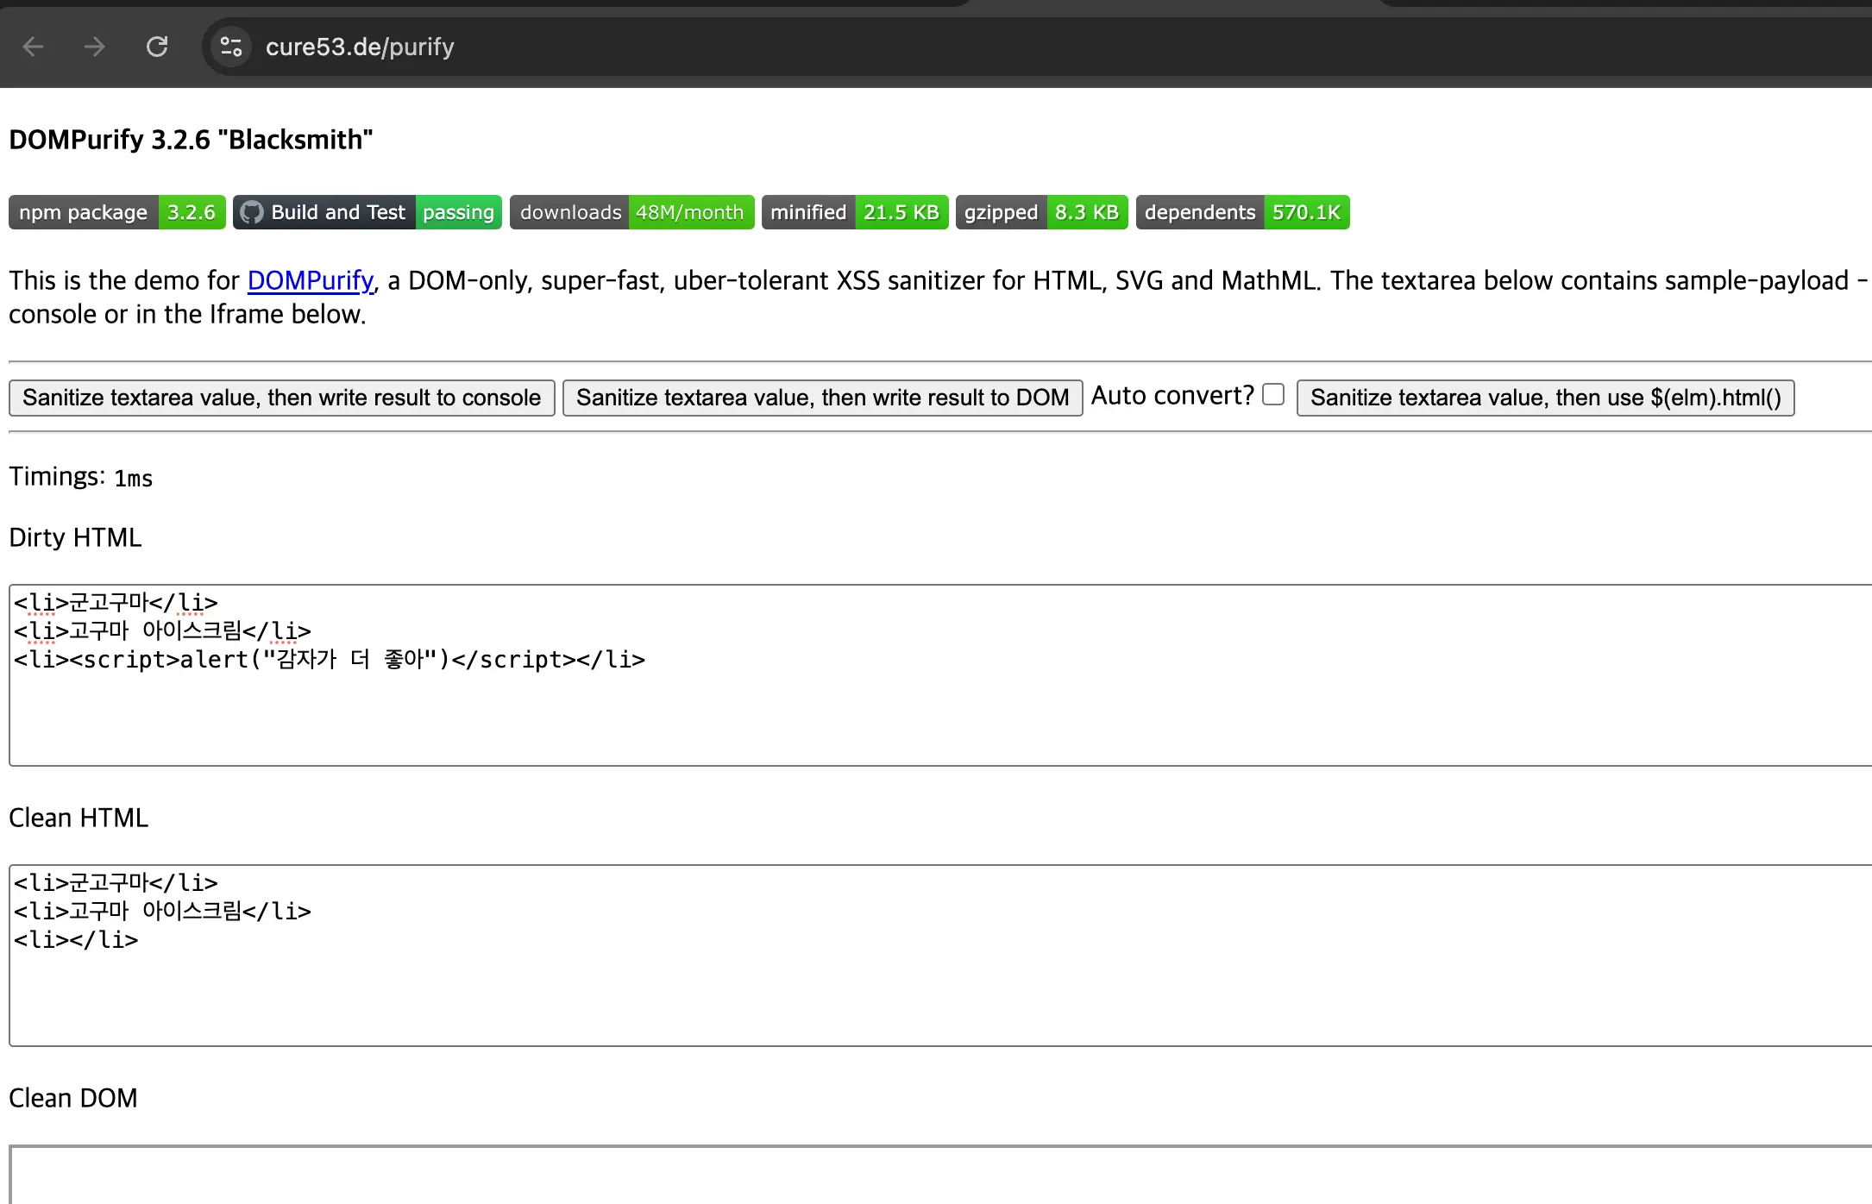Click the Build and Test passing badge
The image size is (1872, 1204).
(367, 212)
